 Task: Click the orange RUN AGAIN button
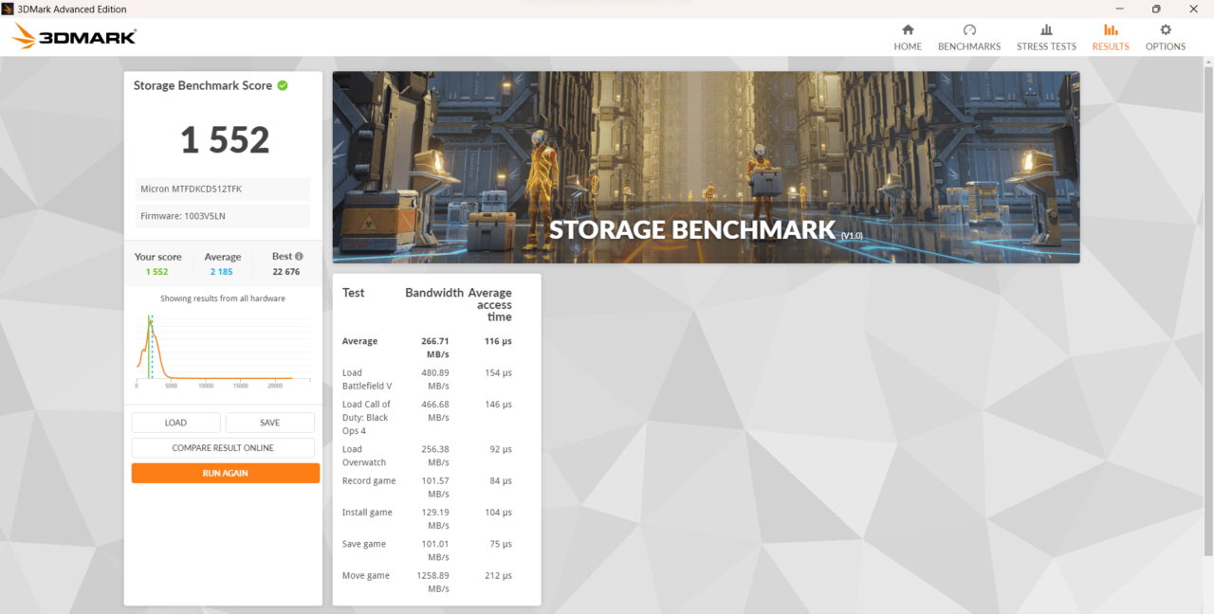[x=225, y=473]
